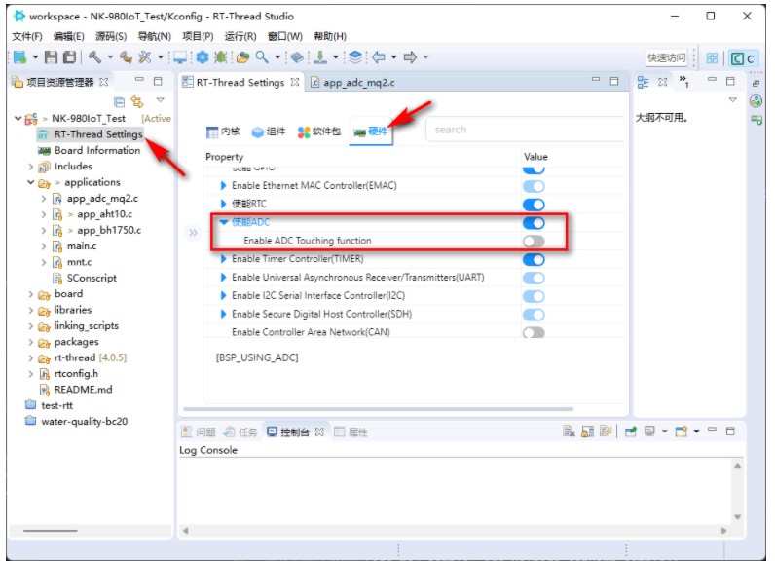Toggle Ethernet MAC Controller(EMAC) switch
Screen dimensions: 775x564
pos(534,186)
